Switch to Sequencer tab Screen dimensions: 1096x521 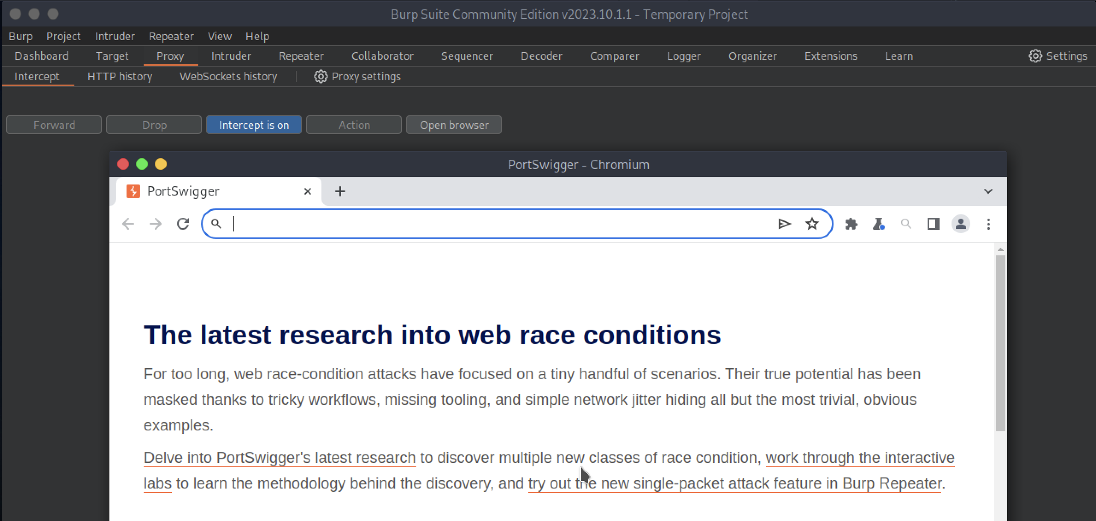point(467,56)
